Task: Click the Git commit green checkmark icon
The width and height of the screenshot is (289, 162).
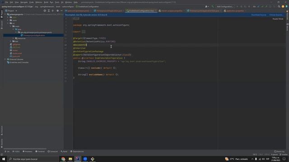Action: pos(262,7)
